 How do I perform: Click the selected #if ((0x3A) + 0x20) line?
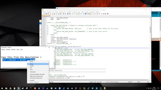tap(19, 60)
